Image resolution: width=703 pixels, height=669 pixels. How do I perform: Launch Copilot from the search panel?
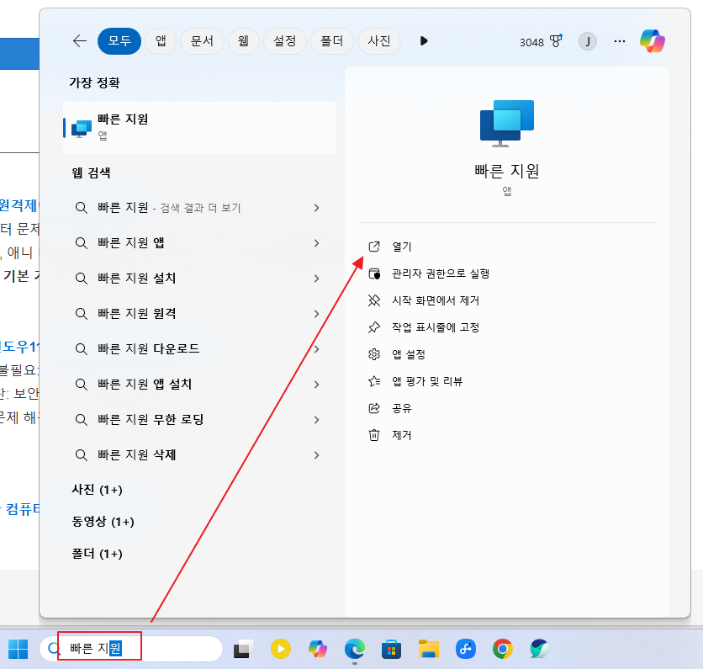[x=653, y=41]
